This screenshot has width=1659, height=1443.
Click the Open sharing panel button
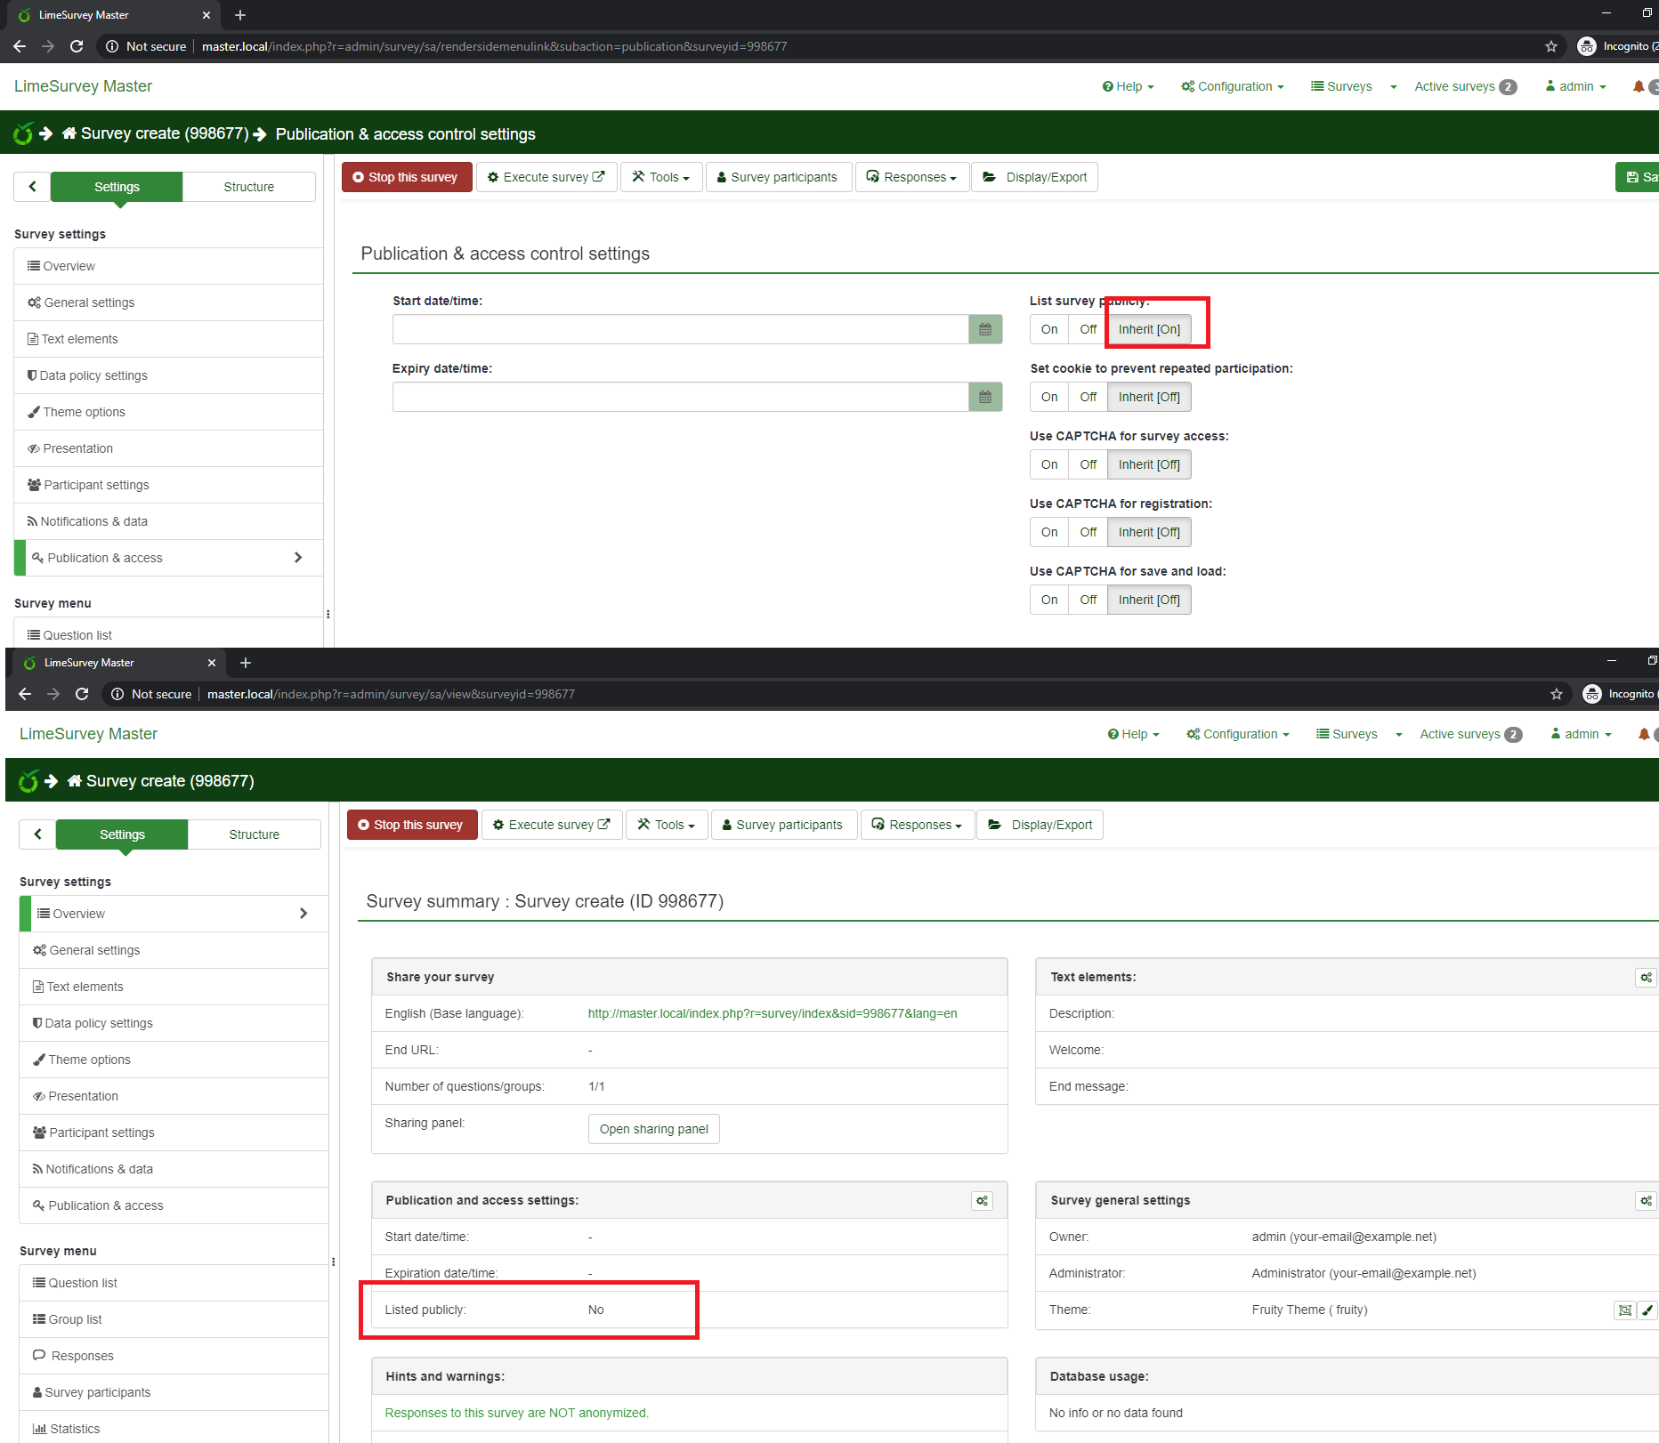point(653,1129)
